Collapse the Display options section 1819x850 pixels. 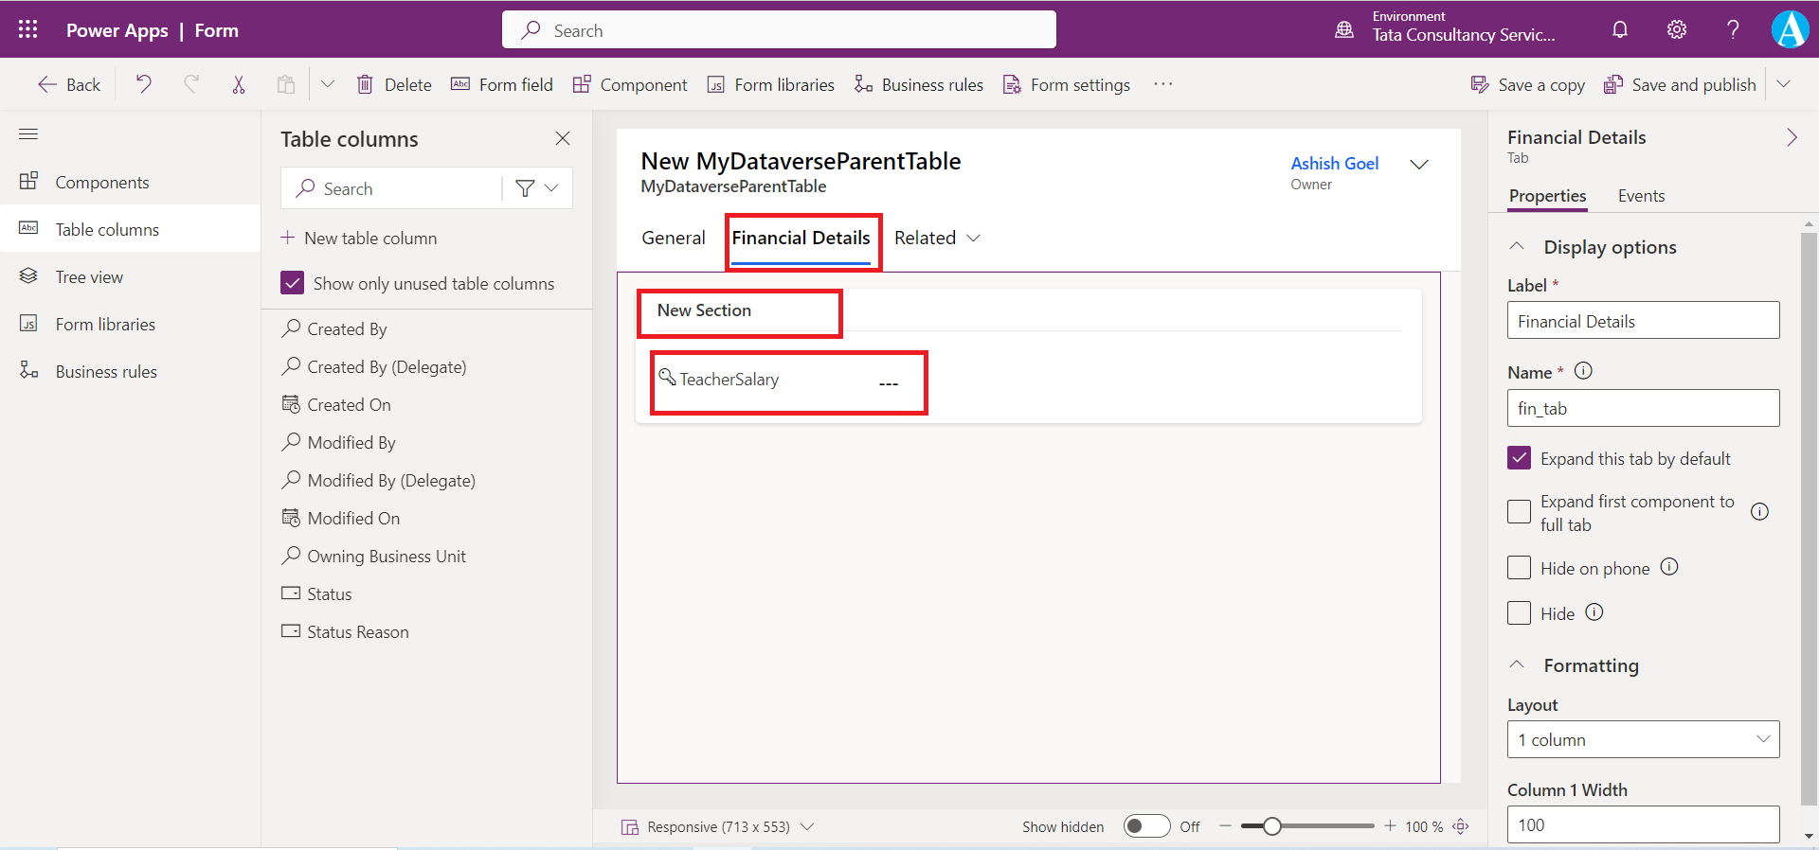(1517, 246)
